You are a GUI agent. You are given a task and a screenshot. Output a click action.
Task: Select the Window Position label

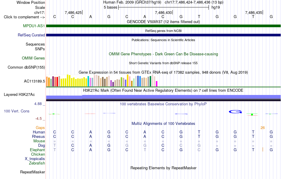[x=31, y=2]
